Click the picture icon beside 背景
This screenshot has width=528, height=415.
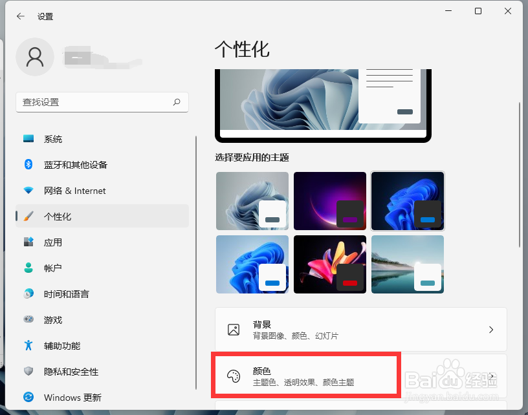[234, 330]
